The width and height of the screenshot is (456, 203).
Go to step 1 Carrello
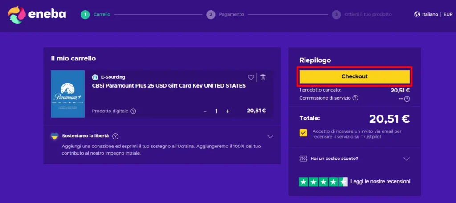pyautogui.click(x=96, y=14)
